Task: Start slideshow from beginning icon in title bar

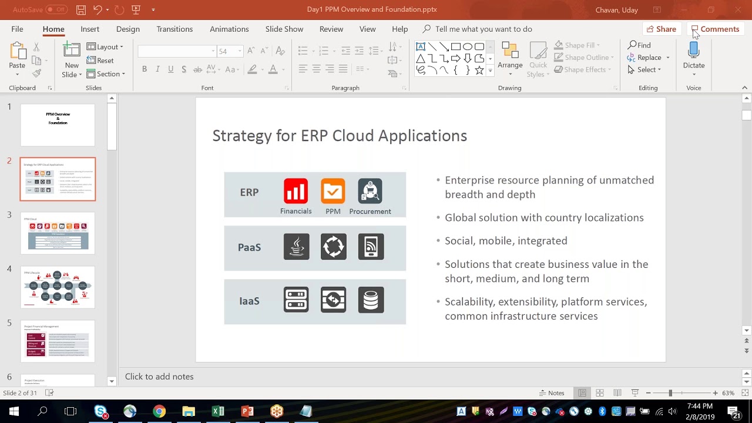Action: (x=136, y=9)
